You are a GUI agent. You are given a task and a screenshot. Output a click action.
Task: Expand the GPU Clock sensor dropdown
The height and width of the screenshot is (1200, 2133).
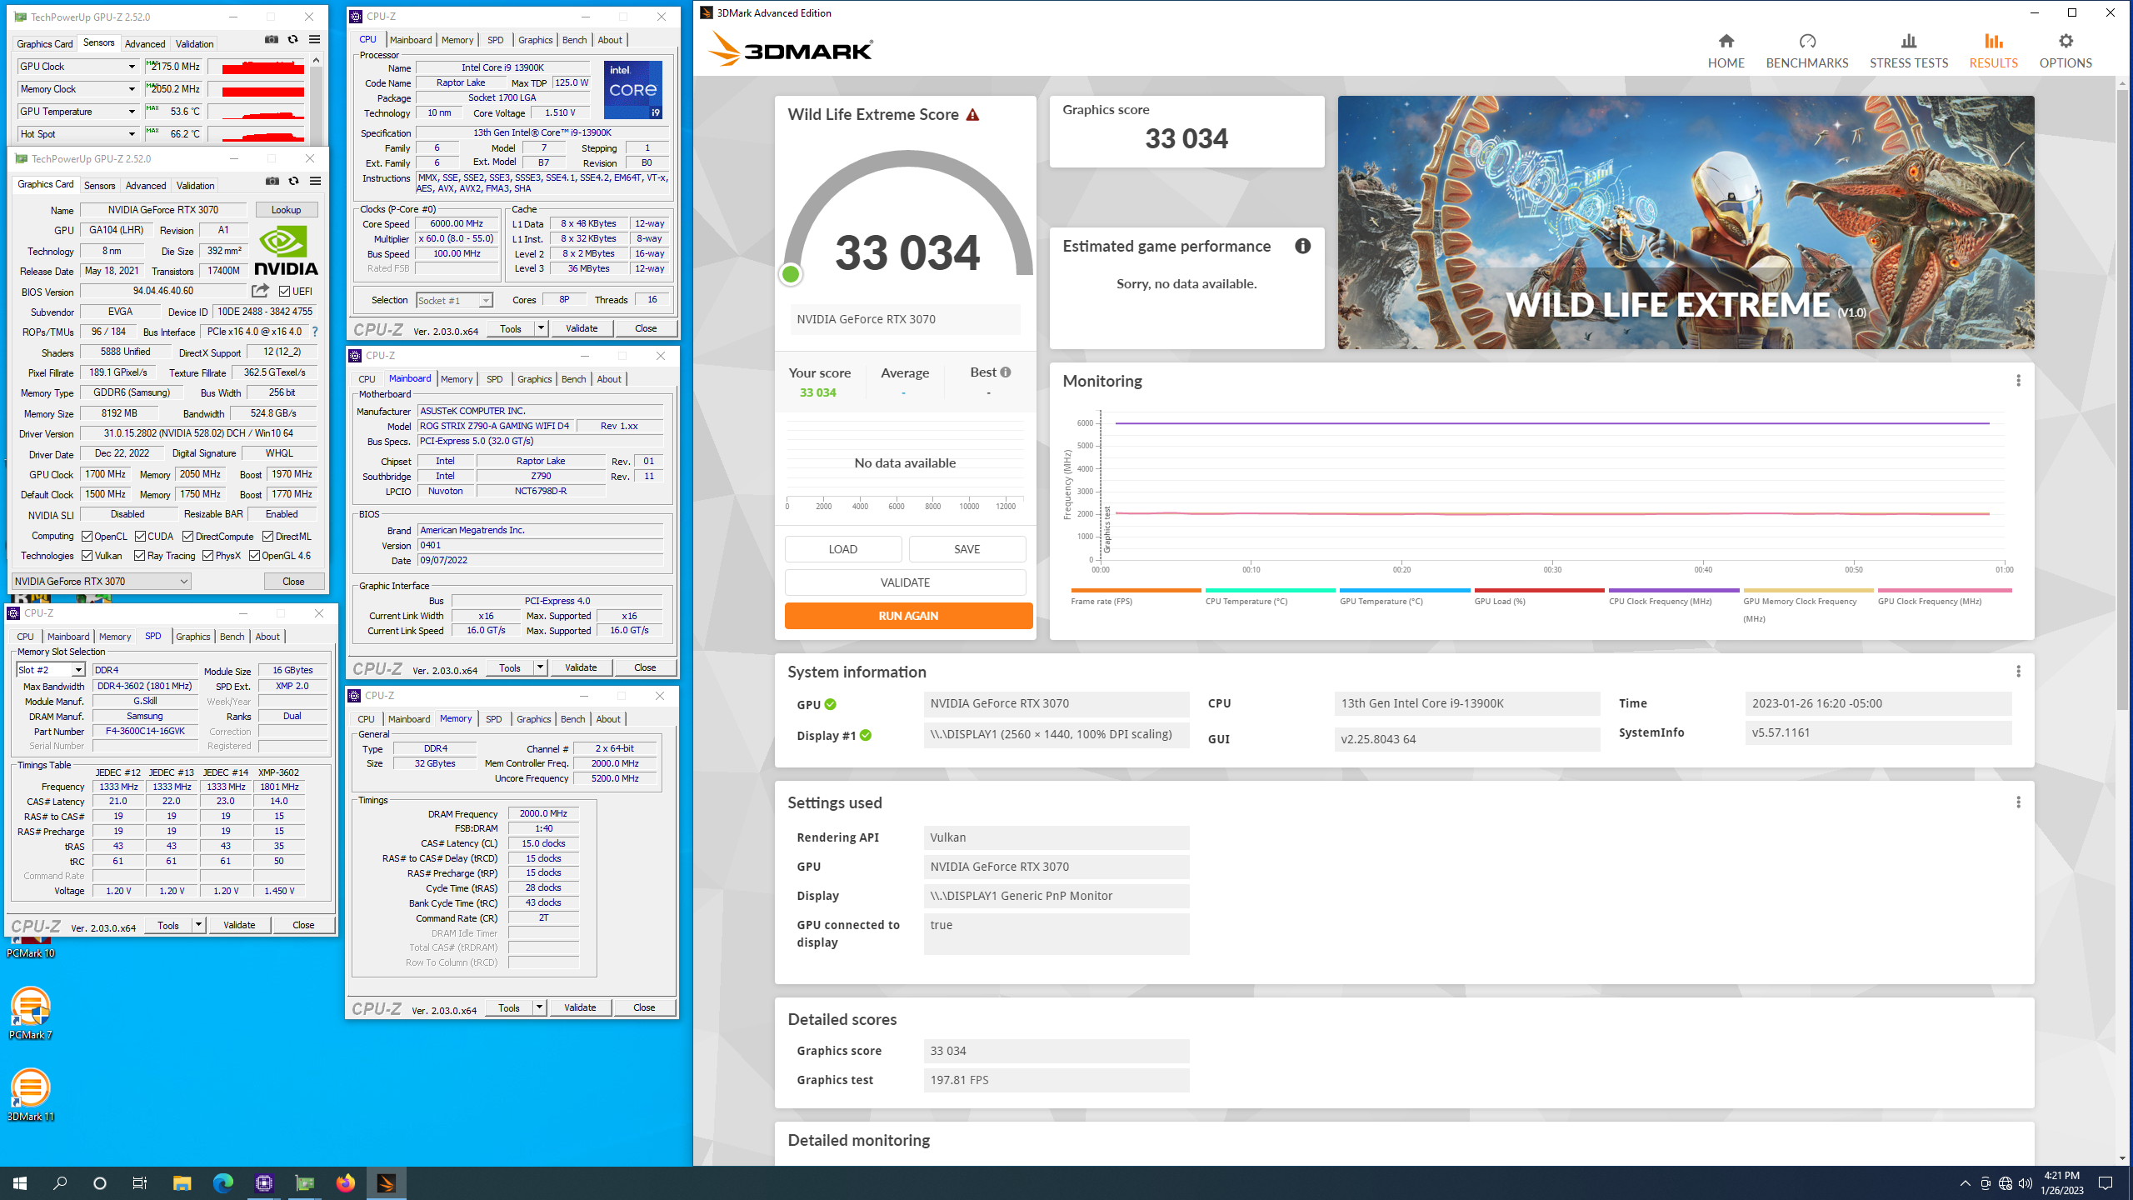(x=132, y=67)
